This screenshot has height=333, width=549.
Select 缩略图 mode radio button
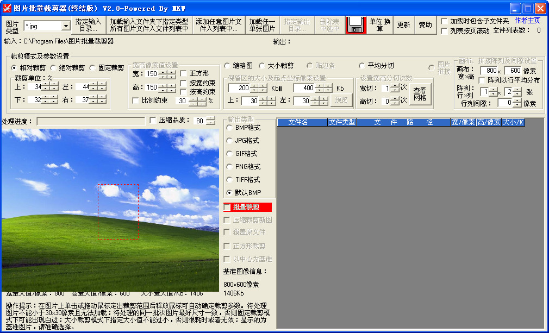coord(227,65)
